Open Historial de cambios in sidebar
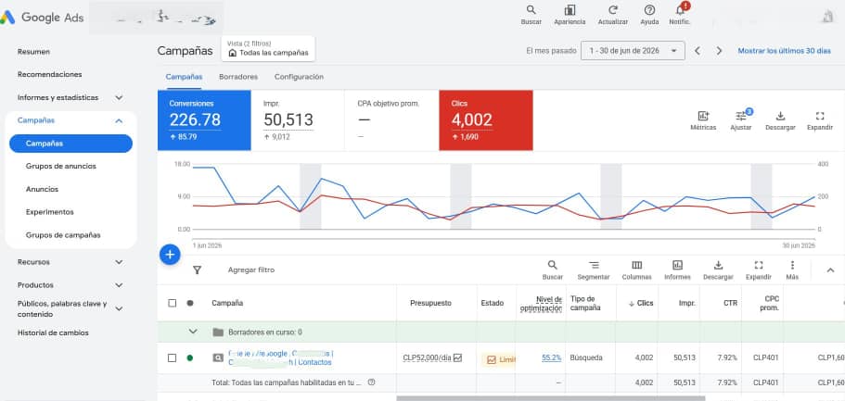 coord(53,333)
